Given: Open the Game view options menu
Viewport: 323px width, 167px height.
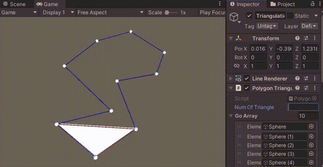Looking at the screenshot, I should coord(220,4).
